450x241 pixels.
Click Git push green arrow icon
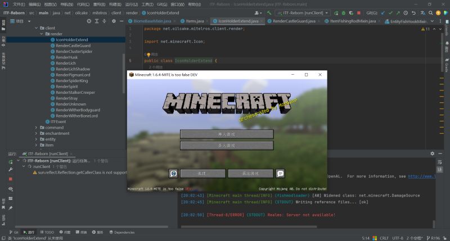pyautogui.click(x=398, y=13)
